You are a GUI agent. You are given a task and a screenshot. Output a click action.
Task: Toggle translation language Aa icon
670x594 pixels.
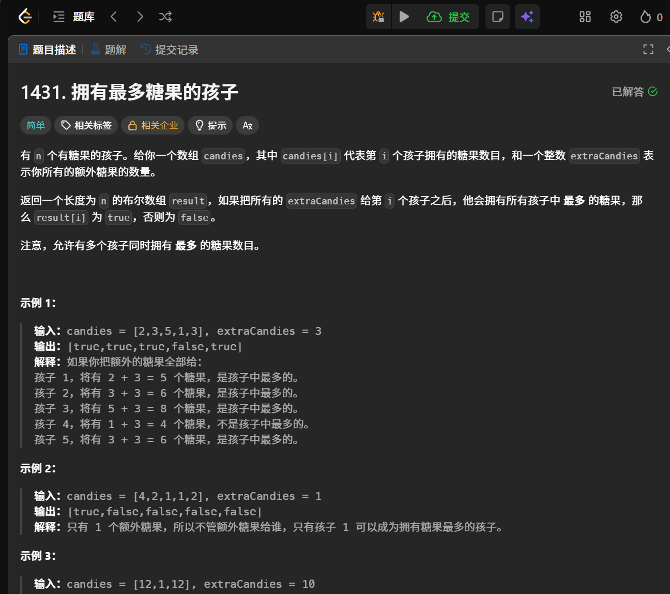248,125
